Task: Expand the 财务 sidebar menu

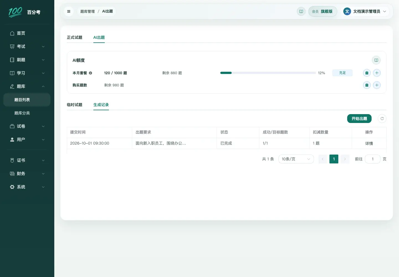Action: pyautogui.click(x=27, y=174)
